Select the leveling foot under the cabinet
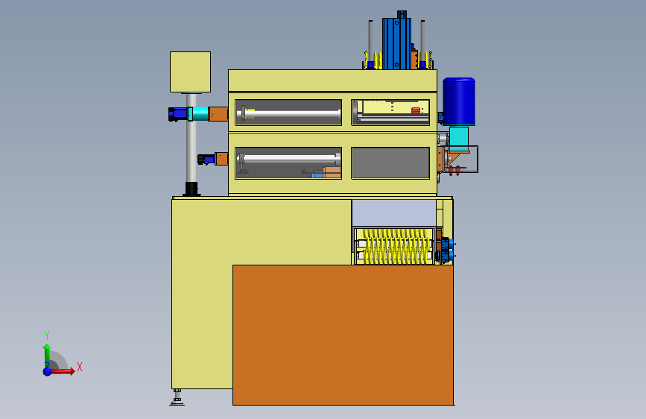This screenshot has height=419, width=646. [177, 397]
